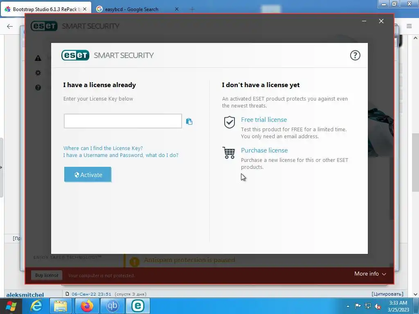419x314 pixels.
Task: Click the left side panel expander arrow
Action: (1, 167)
